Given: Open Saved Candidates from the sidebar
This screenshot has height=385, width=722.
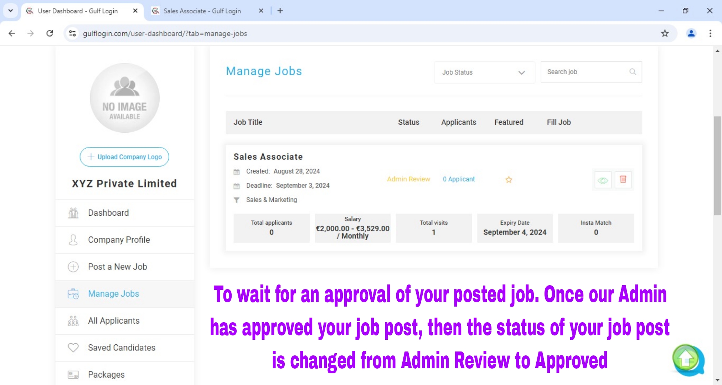Looking at the screenshot, I should point(121,348).
